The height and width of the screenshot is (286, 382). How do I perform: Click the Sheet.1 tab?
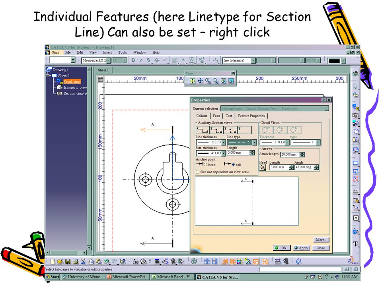tap(103, 70)
